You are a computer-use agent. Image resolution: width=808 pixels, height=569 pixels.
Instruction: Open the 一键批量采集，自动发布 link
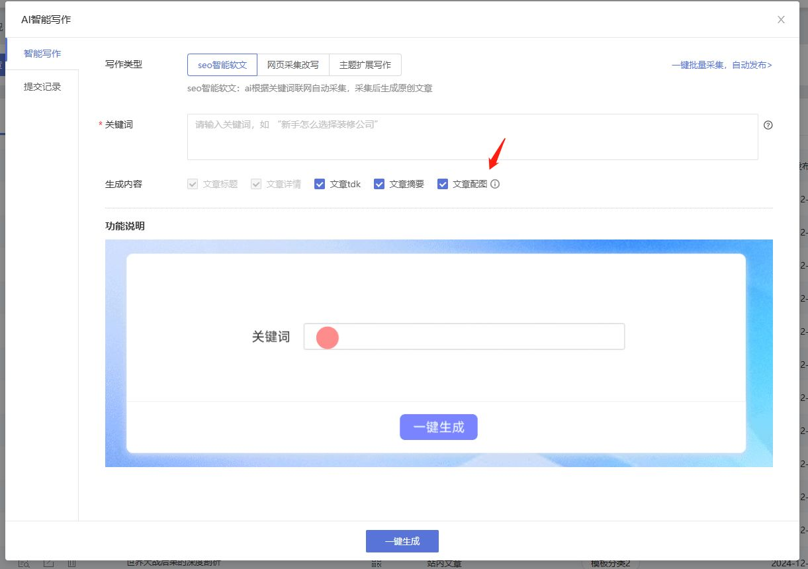(x=721, y=65)
